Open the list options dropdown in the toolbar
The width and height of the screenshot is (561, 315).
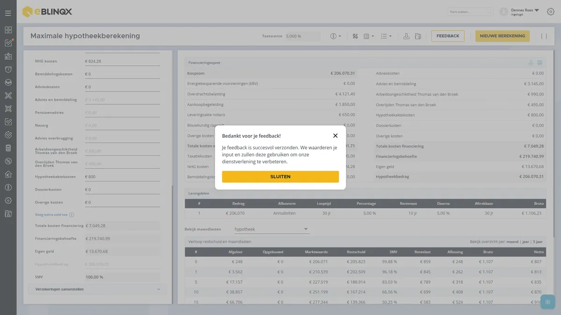(386, 36)
